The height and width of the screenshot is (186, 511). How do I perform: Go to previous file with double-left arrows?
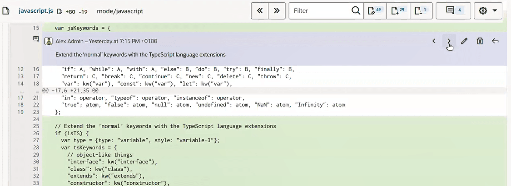click(x=260, y=11)
